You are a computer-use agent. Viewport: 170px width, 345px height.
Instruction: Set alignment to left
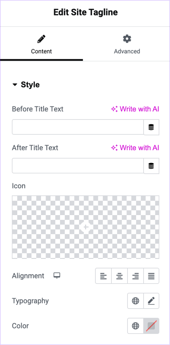[103, 276]
